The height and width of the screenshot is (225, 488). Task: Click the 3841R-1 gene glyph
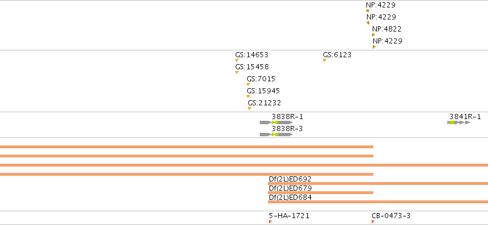point(459,123)
